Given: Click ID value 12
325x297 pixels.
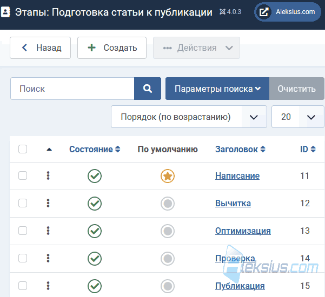Looking at the screenshot, I should [x=305, y=203].
